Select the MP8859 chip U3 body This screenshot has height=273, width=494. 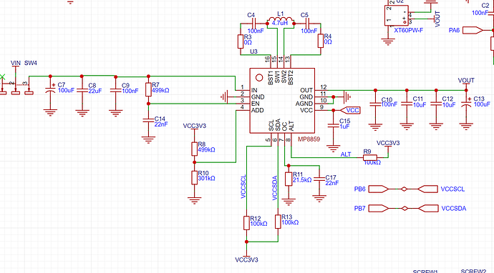tap(282, 101)
